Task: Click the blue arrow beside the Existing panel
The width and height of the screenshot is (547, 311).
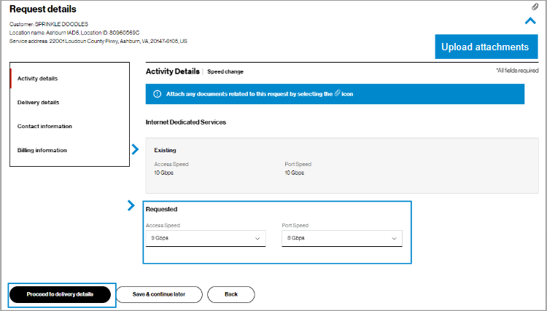Action: (x=135, y=149)
